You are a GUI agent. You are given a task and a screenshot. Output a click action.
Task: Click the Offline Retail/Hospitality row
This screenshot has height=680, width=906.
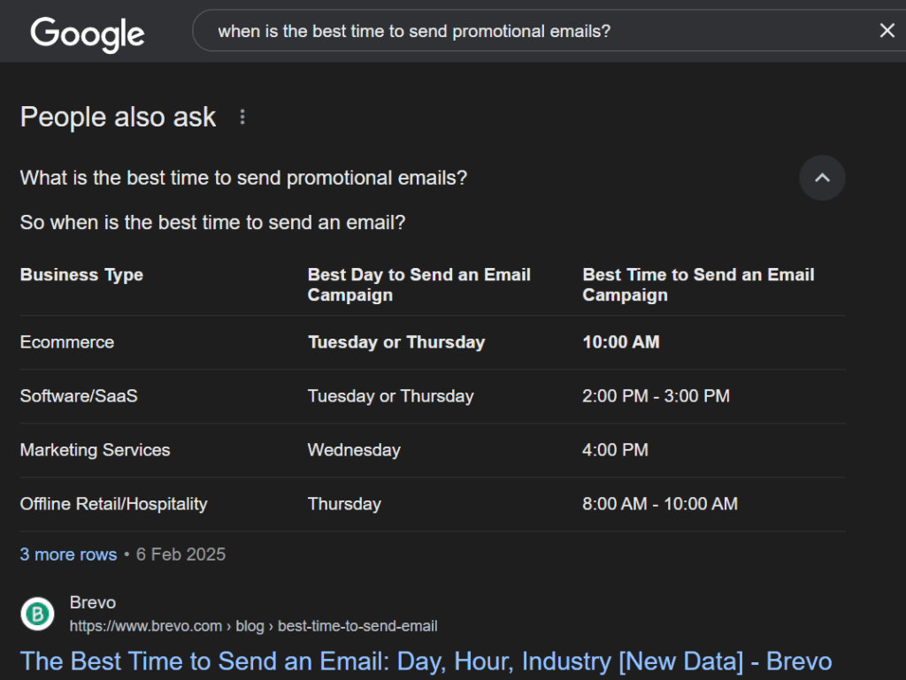click(x=113, y=504)
